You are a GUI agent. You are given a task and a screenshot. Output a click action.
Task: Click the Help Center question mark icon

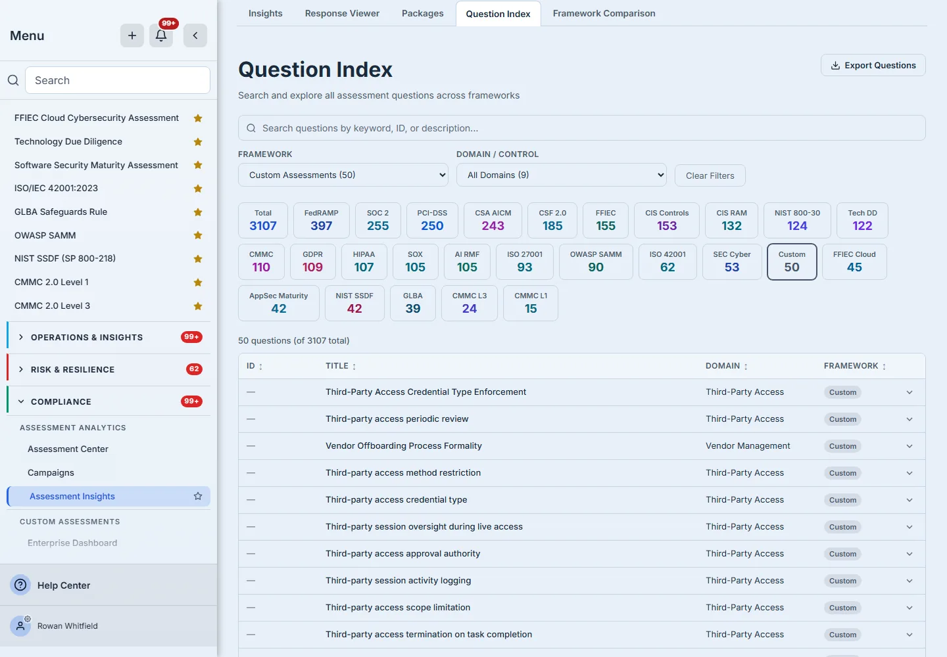coord(21,585)
